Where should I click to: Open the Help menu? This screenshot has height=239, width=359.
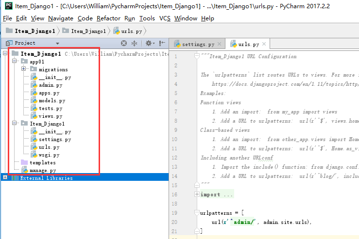(207, 18)
